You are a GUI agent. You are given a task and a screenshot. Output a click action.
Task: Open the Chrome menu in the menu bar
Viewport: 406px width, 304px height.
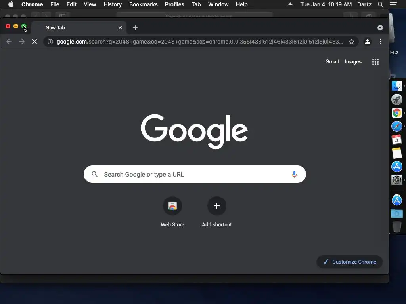pos(32,4)
